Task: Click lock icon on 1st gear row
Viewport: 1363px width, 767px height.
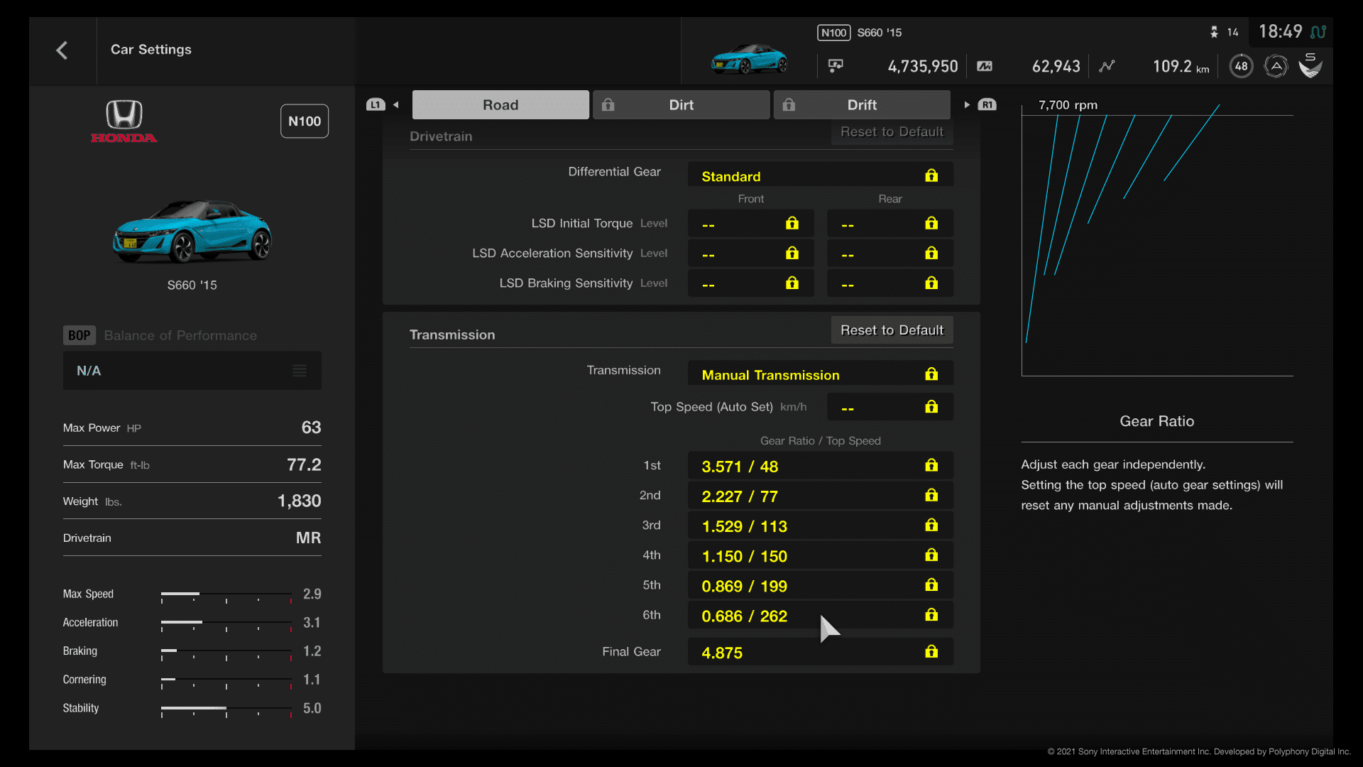Action: coord(931,465)
